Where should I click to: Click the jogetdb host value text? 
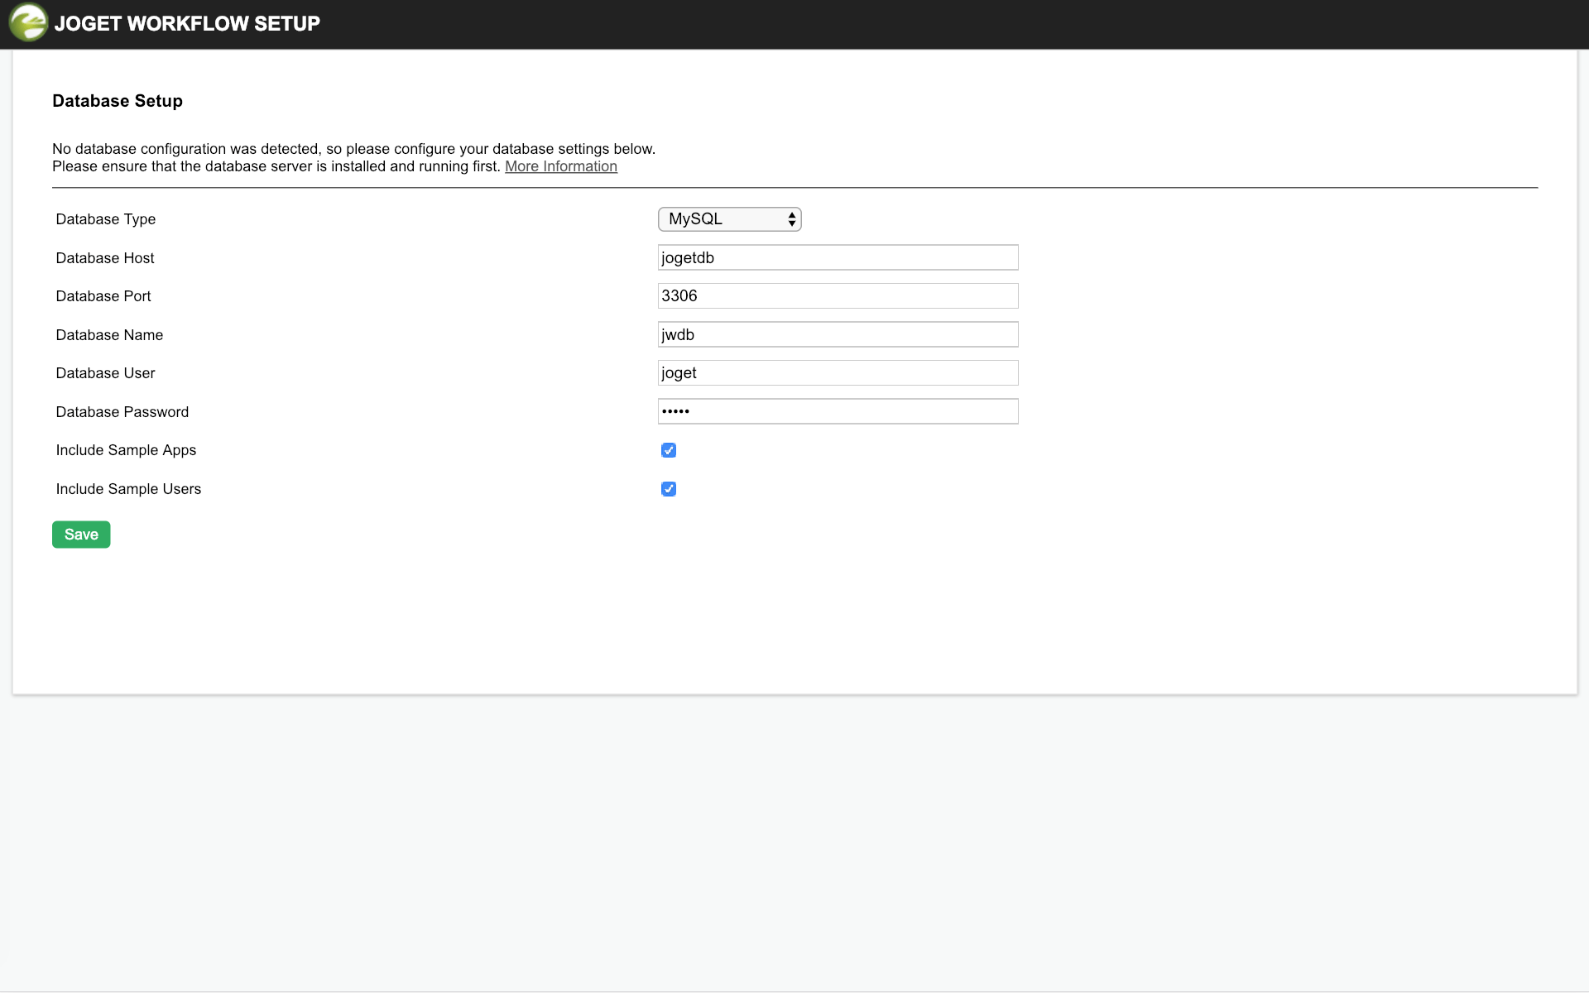tap(689, 257)
